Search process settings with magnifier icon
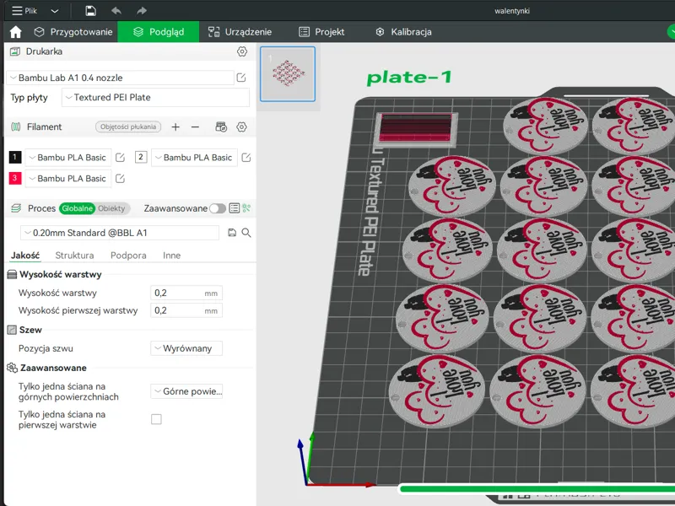Viewport: 675px width, 506px height. pyautogui.click(x=246, y=233)
